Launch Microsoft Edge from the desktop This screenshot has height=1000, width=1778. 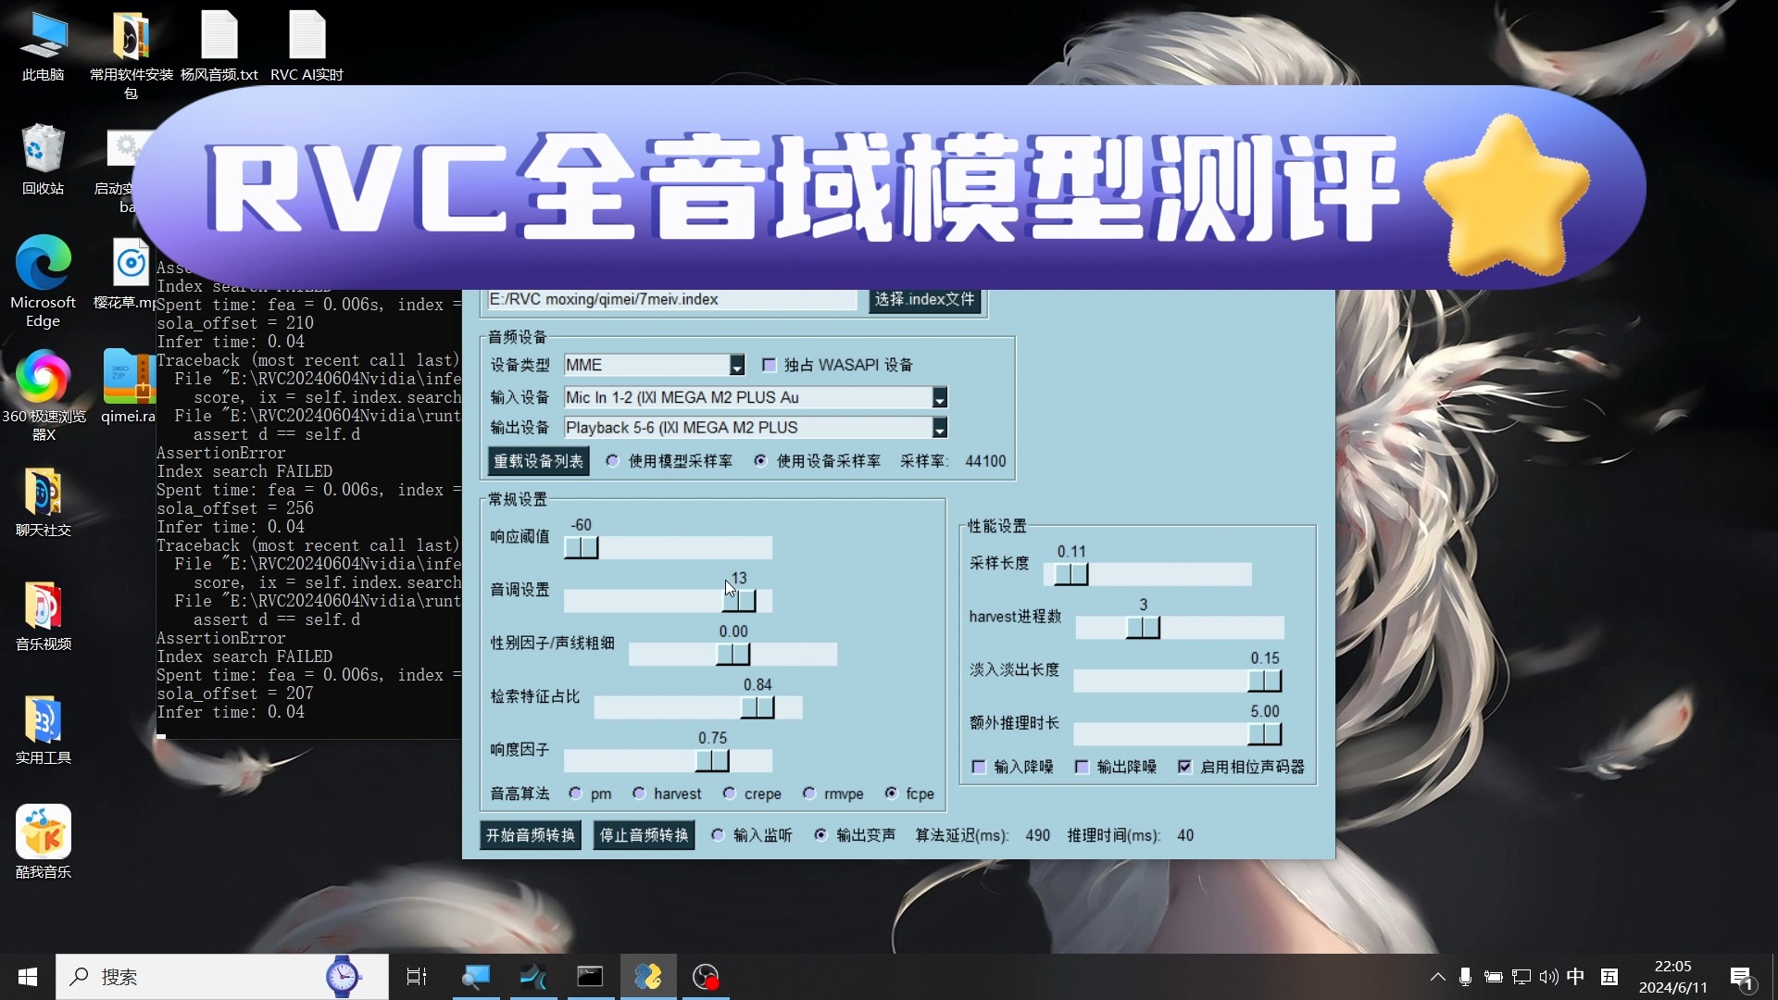tap(44, 281)
